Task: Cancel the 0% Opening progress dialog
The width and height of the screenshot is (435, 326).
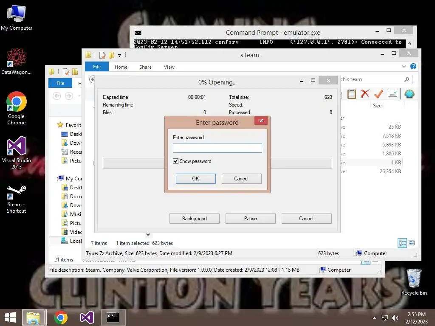Action: click(306, 219)
